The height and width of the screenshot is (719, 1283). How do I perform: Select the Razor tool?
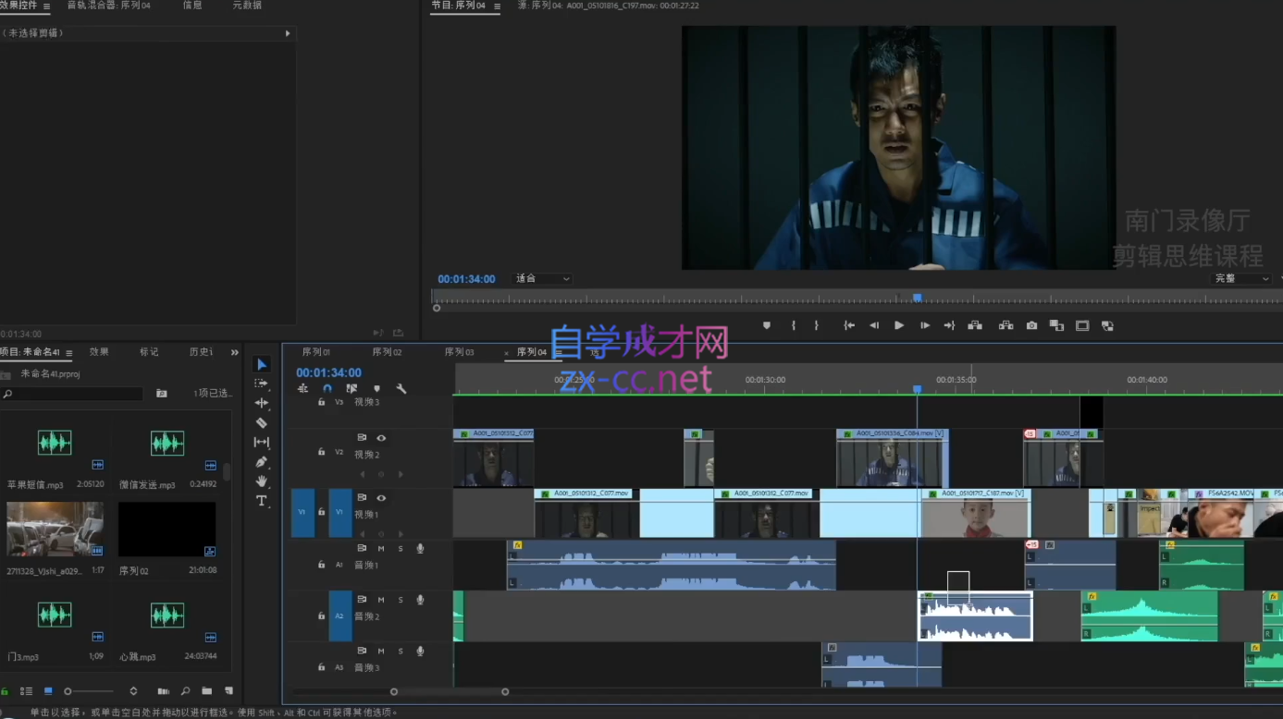click(262, 422)
